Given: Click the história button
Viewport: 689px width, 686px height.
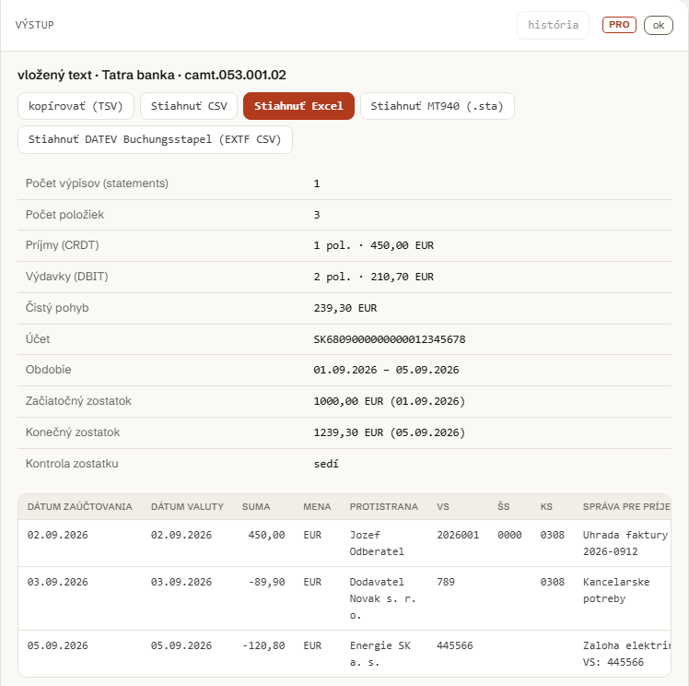Looking at the screenshot, I should 553,25.
